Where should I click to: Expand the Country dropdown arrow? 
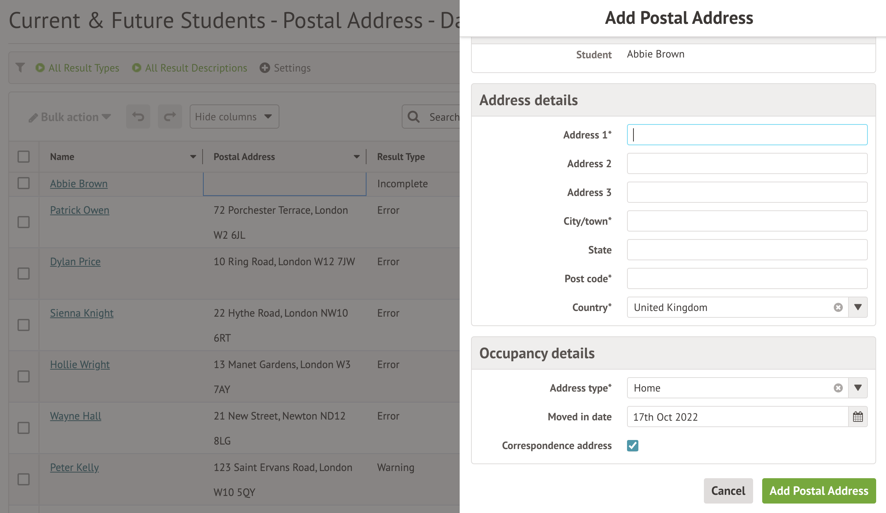858,308
